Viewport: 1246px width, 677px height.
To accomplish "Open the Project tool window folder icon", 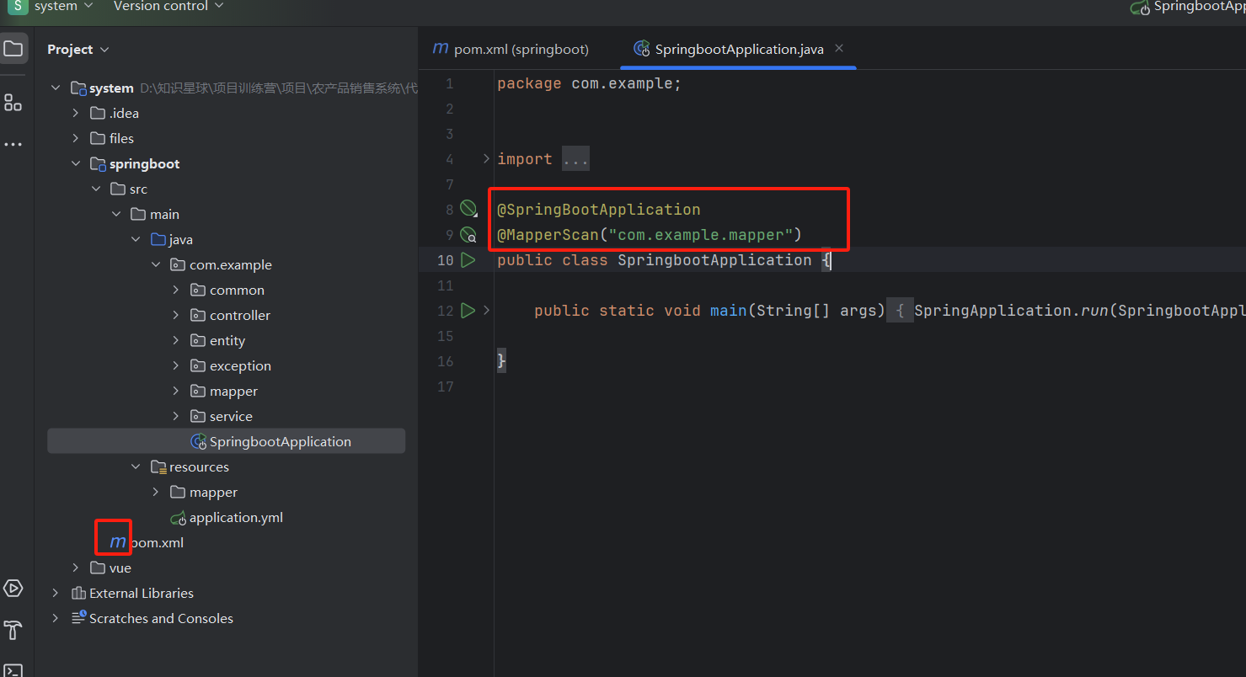I will click(13, 49).
